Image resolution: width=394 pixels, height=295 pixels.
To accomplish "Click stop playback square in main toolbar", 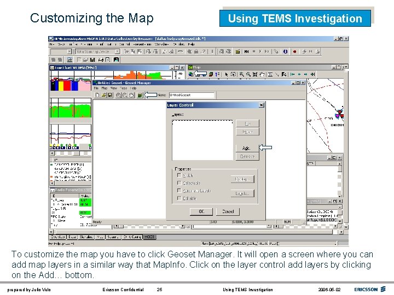I will point(253,51).
